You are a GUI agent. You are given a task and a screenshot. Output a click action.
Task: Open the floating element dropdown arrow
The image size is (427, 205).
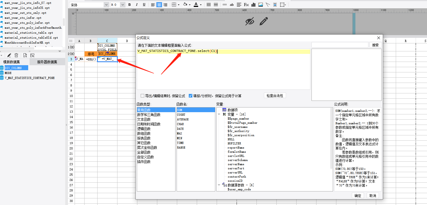click(285, 5)
